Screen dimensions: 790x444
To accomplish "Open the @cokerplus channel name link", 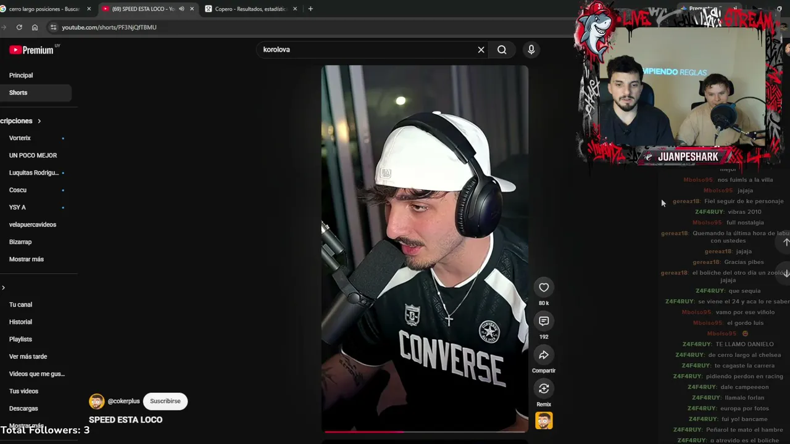I will point(123,401).
